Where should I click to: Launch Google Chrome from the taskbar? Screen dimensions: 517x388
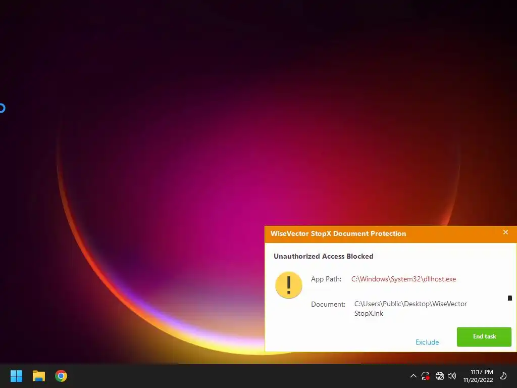(x=61, y=376)
